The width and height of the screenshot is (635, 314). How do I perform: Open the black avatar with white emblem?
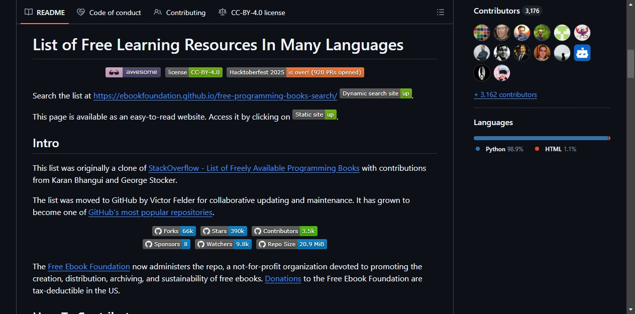coord(482,73)
